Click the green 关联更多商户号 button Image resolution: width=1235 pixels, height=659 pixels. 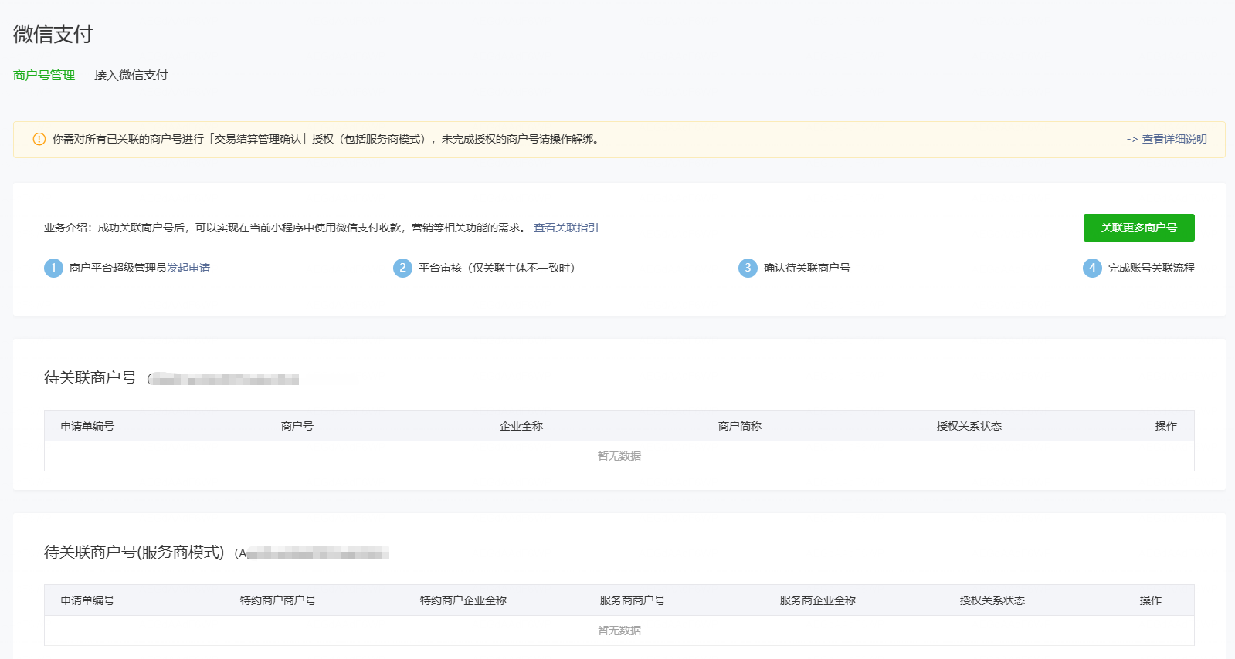tap(1139, 228)
